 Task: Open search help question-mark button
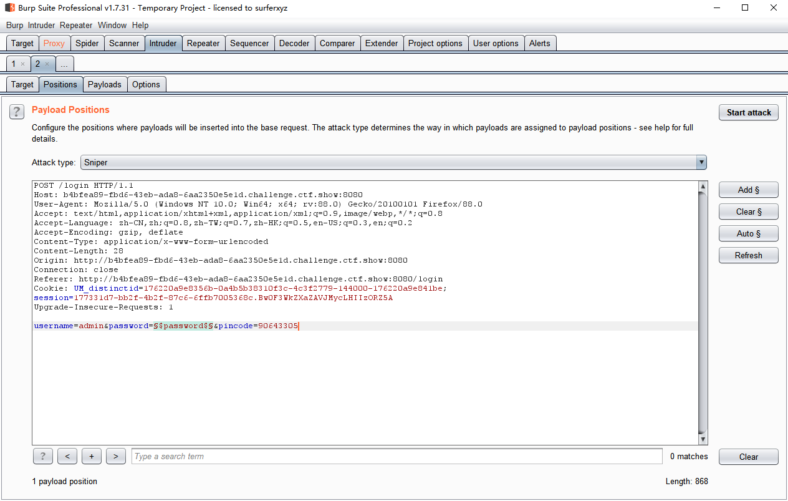pyautogui.click(x=42, y=457)
